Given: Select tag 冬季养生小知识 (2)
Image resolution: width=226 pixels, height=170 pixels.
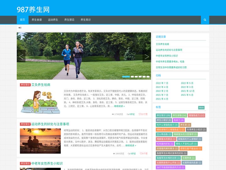Looking at the screenshot, I should tap(196, 129).
